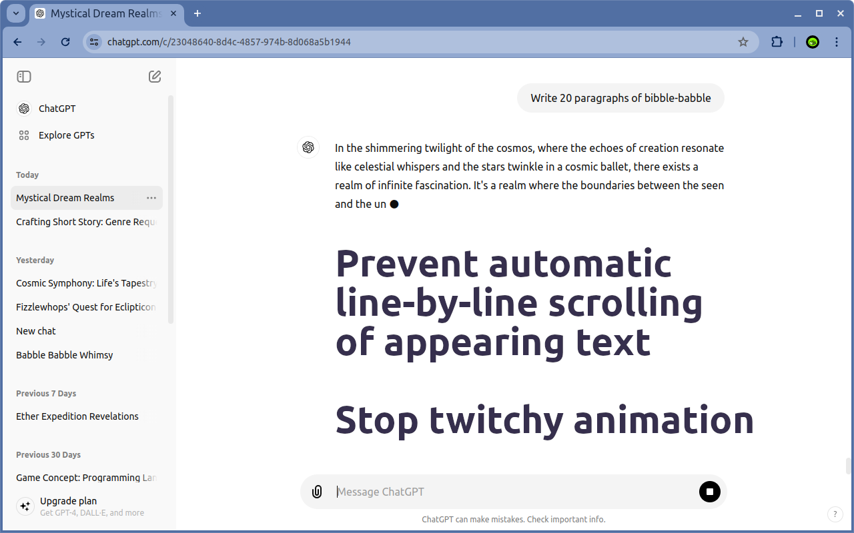The image size is (854, 533).
Task: Minimize the browser window
Action: (x=798, y=13)
